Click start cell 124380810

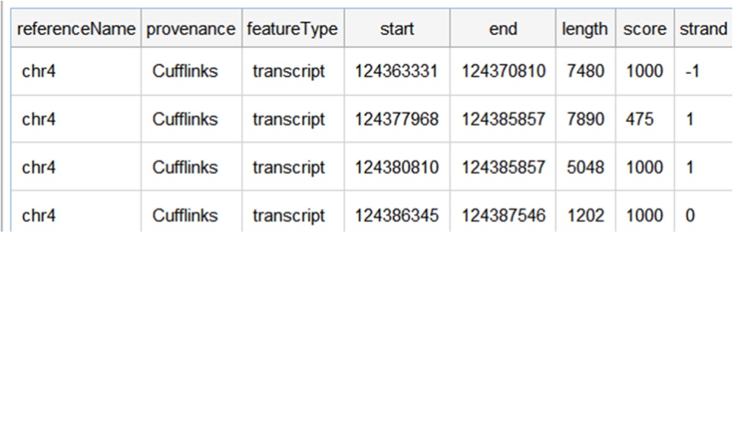tap(397, 167)
